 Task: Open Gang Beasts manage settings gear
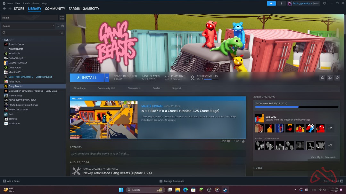coord(322,78)
